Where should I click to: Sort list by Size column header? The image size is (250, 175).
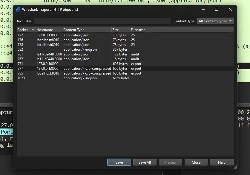pos(121,30)
